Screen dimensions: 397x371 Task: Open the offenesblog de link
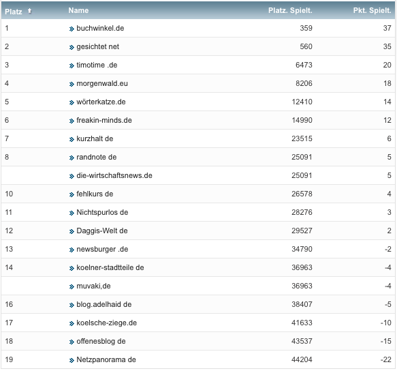101,341
